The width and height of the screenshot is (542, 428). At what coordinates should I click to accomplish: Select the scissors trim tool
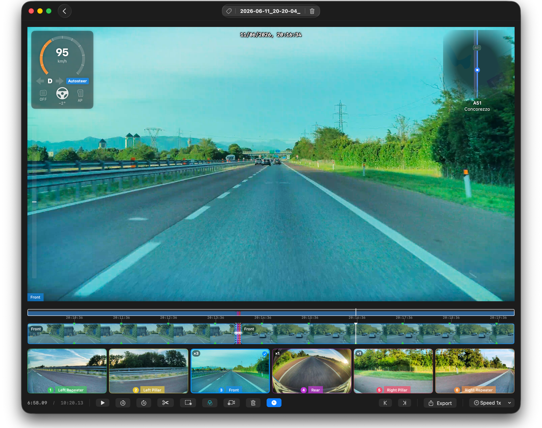click(165, 403)
